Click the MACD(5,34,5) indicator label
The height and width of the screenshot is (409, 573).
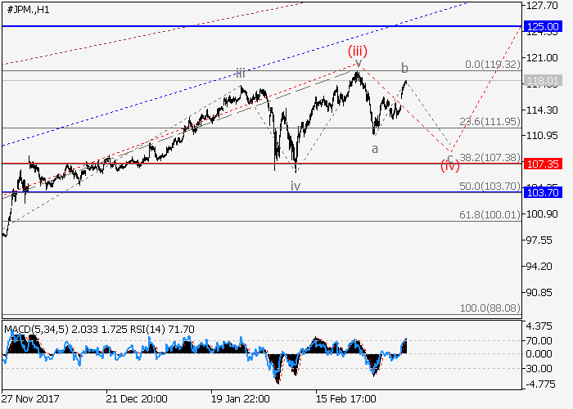point(36,330)
